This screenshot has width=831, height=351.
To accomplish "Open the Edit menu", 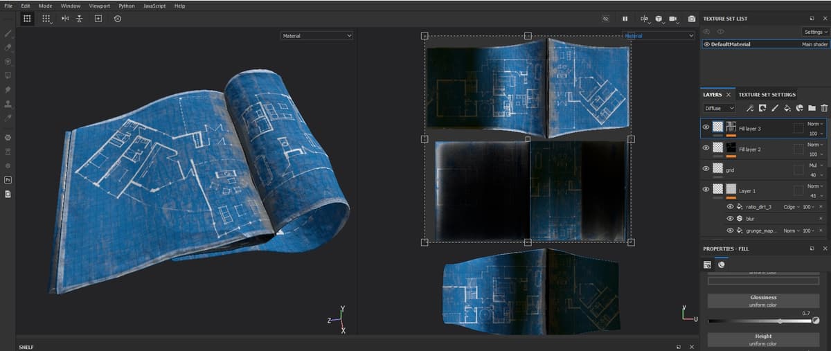I will (26, 6).
